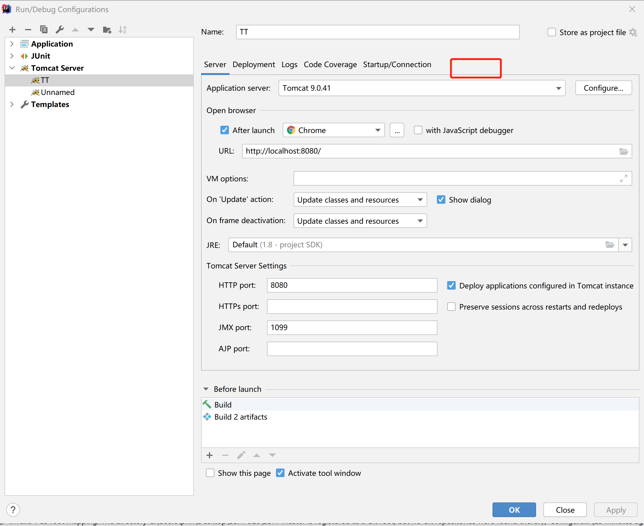This screenshot has height=526, width=644.
Task: Select the Unnamed Tomcat configuration
Action: 99,93
